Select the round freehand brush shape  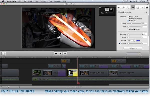tap(107, 9)
